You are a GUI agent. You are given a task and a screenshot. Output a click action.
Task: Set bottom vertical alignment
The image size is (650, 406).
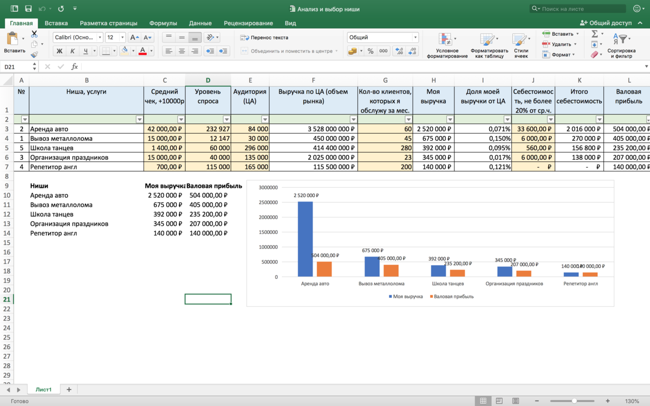point(196,37)
